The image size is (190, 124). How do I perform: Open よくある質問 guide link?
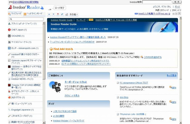tap(59, 116)
